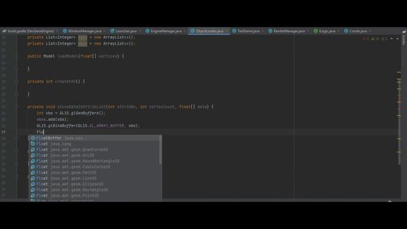
Task: Click the Gradle file icon on build.gradle tab
Action: pyautogui.click(x=4, y=31)
